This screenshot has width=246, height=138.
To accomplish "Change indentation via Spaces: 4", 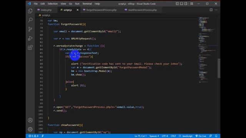I will (154, 136).
